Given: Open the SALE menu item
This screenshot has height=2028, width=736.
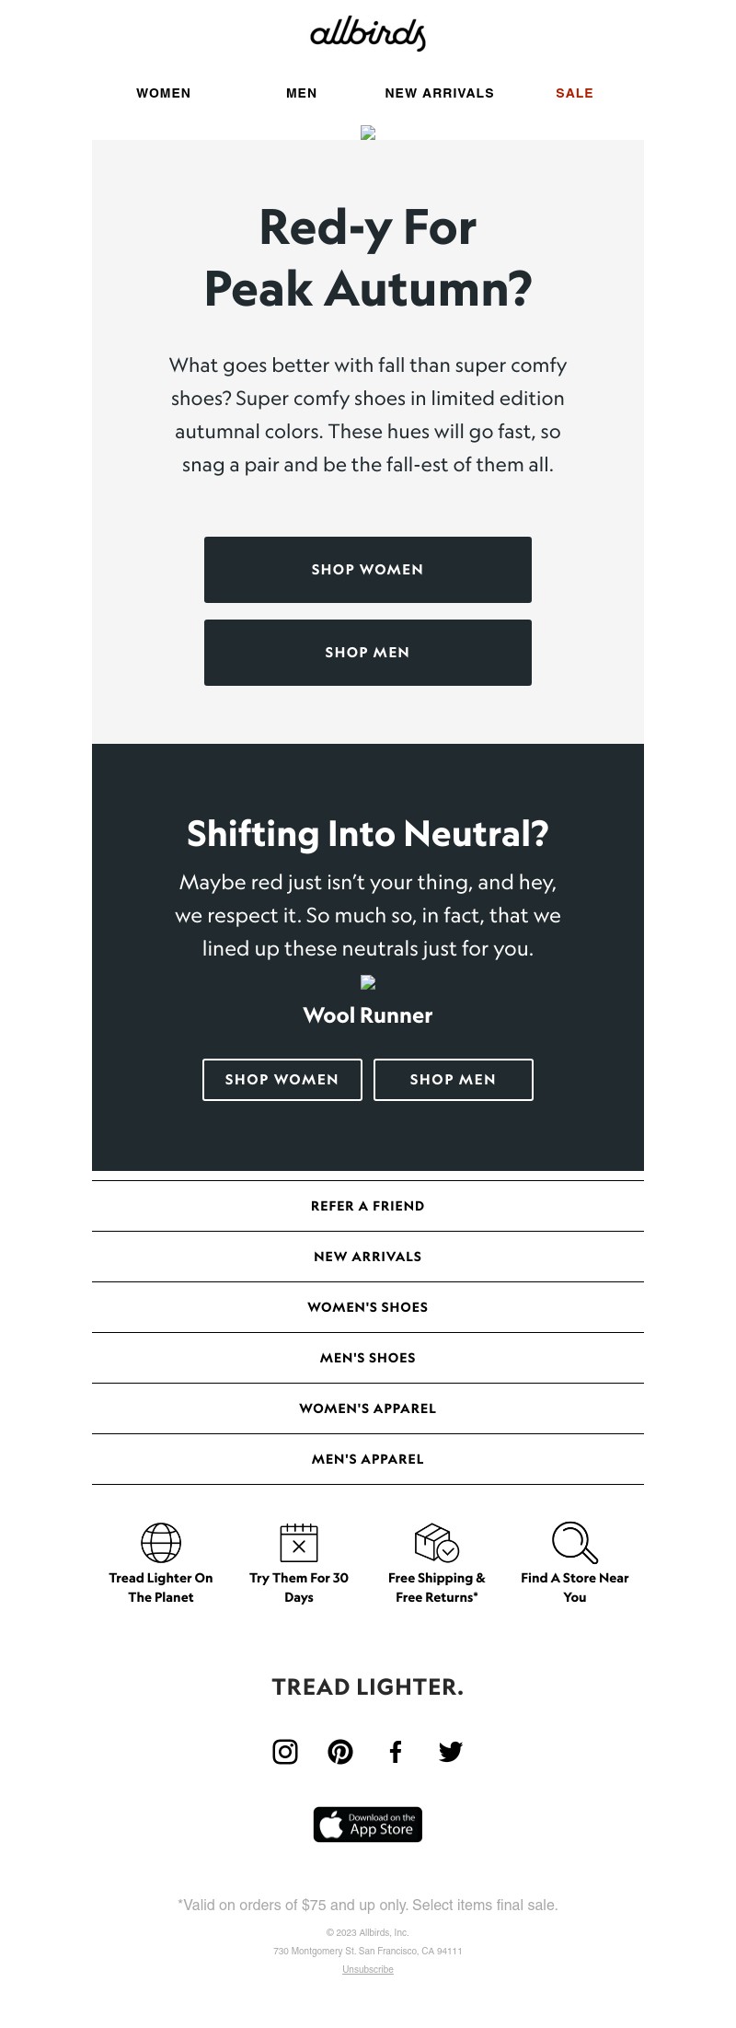Looking at the screenshot, I should (574, 93).
